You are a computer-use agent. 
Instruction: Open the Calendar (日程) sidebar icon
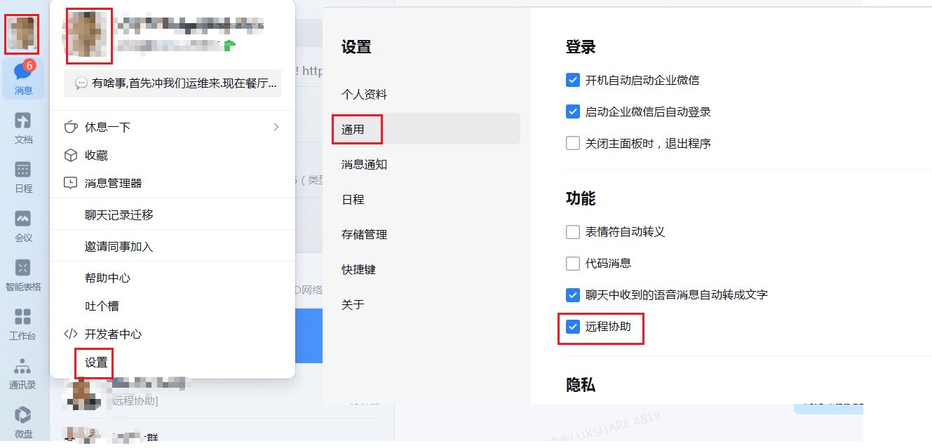click(x=23, y=176)
